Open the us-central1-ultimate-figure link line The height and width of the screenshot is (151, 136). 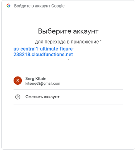pos(44,49)
